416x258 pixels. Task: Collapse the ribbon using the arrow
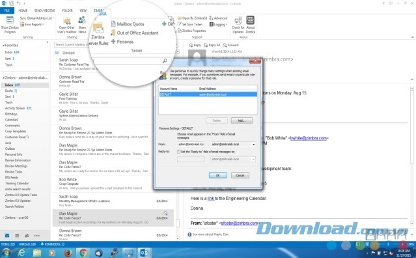[412, 37]
